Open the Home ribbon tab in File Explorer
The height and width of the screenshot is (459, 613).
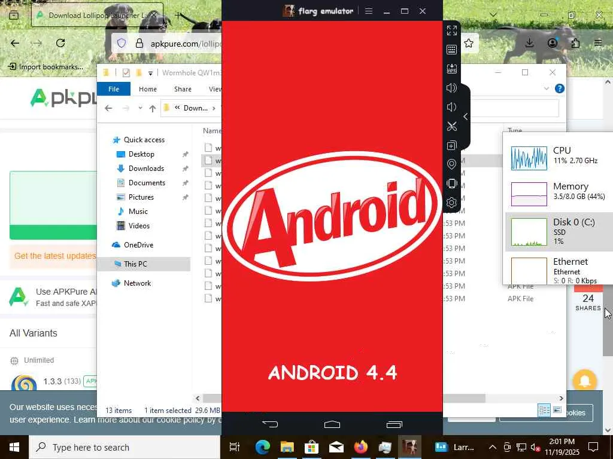(x=148, y=89)
